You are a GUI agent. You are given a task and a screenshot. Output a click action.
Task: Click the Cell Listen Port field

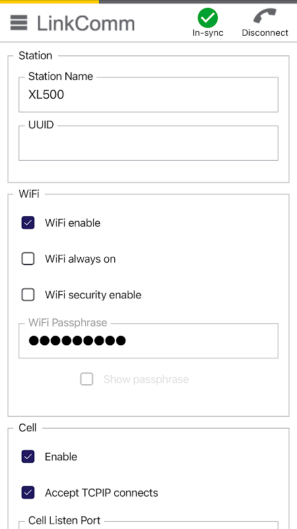(x=148, y=524)
